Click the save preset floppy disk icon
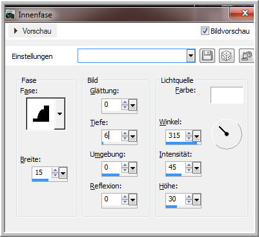 pos(207,56)
